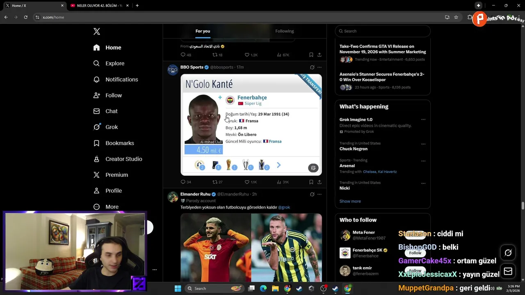Screen dimensions: 525x295
Task: Open the Chrome extensions puzzle icon
Action: click(x=470, y=17)
